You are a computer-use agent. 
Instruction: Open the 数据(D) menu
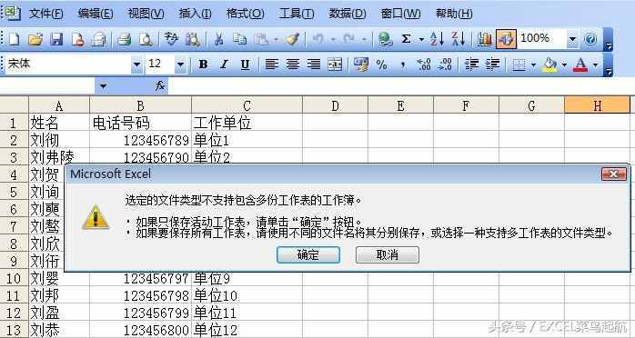[x=347, y=14]
